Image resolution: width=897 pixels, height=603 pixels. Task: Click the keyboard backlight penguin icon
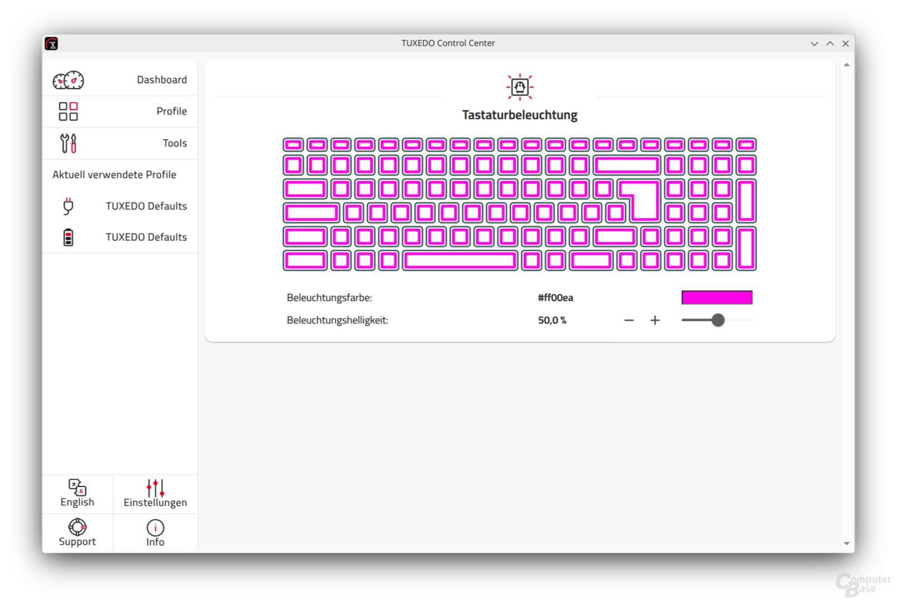(520, 87)
